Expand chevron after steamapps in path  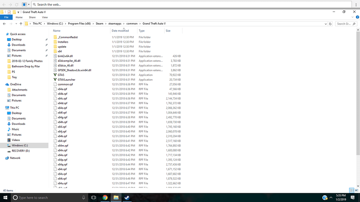pos(124,23)
